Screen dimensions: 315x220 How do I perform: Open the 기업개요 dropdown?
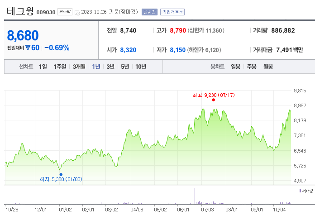pyautogui.click(x=172, y=12)
